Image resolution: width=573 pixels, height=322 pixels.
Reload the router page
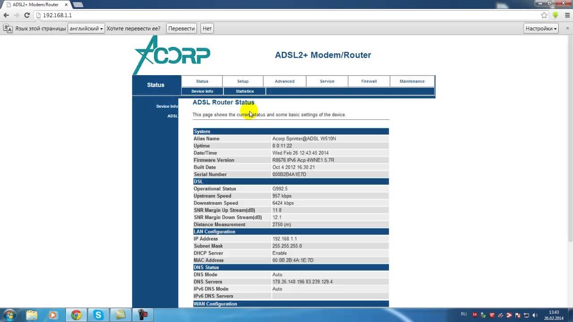pos(27,15)
